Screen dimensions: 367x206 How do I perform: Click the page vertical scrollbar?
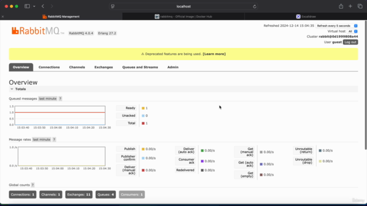[366, 85]
